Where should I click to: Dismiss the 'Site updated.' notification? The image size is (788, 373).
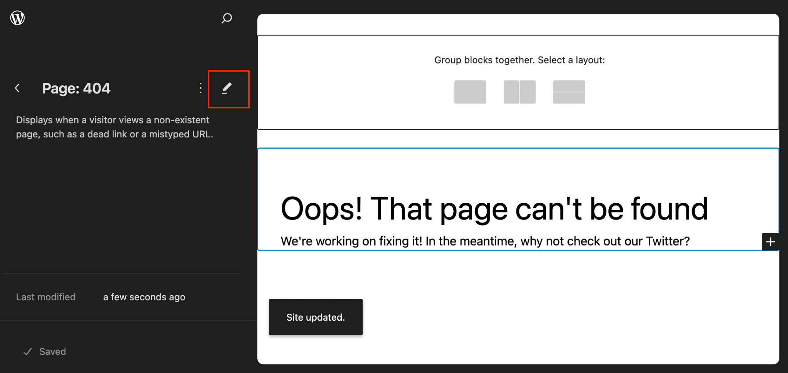(316, 317)
